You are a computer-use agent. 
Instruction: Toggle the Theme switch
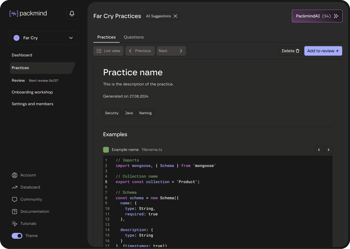click(x=17, y=236)
